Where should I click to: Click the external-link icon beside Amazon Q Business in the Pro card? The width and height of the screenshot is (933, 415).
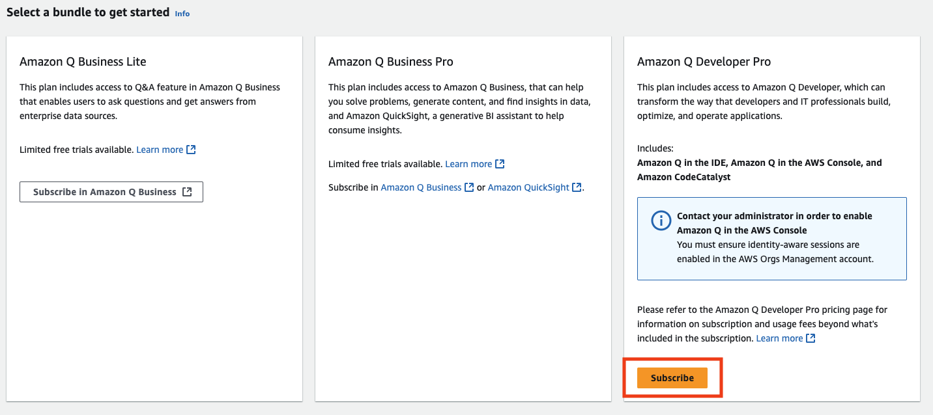(x=470, y=187)
